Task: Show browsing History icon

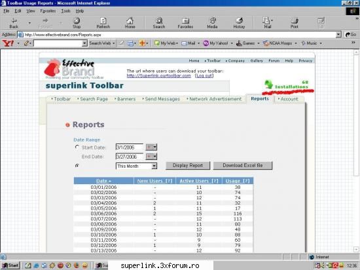Action: (x=239, y=23)
